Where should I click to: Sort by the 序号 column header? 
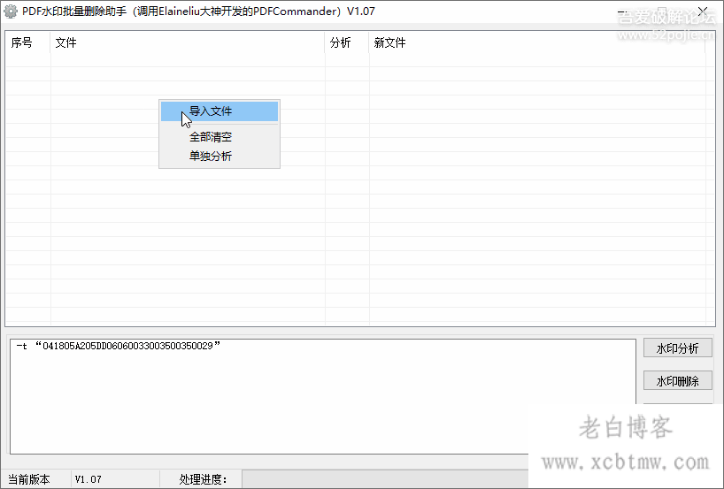pos(27,43)
